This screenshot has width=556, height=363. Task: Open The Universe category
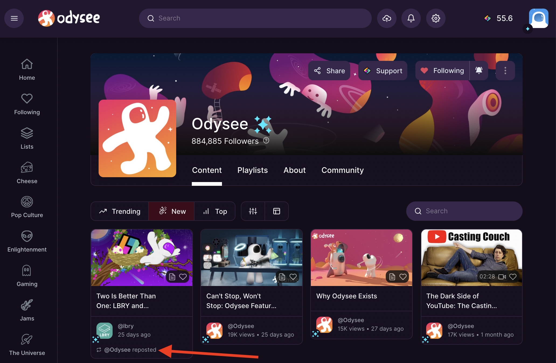(27, 345)
